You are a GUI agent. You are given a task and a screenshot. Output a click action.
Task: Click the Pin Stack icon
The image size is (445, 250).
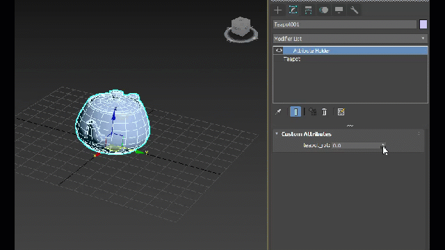pos(278,112)
